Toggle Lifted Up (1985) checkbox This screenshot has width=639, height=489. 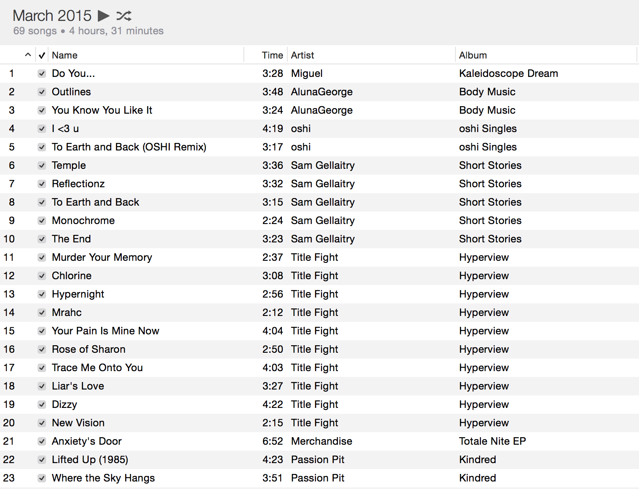(42, 460)
